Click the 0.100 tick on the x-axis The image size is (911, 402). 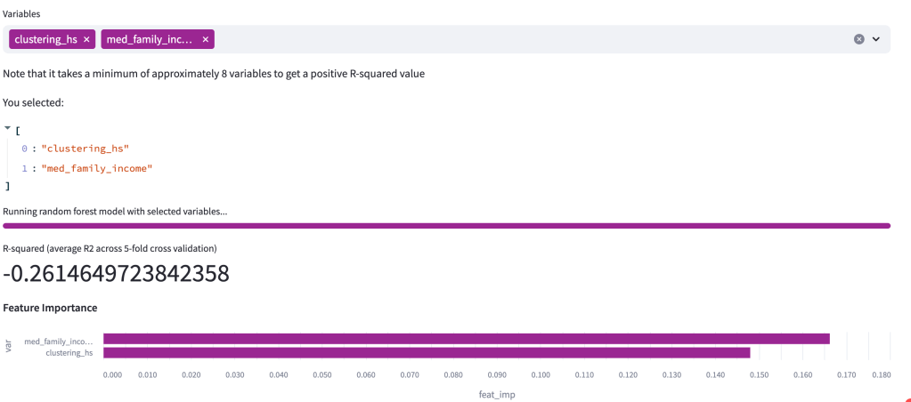click(x=541, y=375)
